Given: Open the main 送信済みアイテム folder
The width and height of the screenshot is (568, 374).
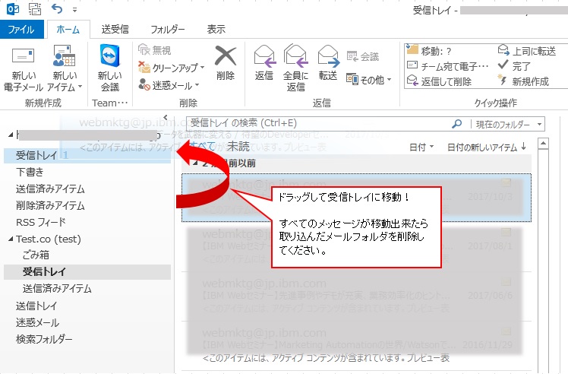Looking at the screenshot, I should pyautogui.click(x=50, y=189).
